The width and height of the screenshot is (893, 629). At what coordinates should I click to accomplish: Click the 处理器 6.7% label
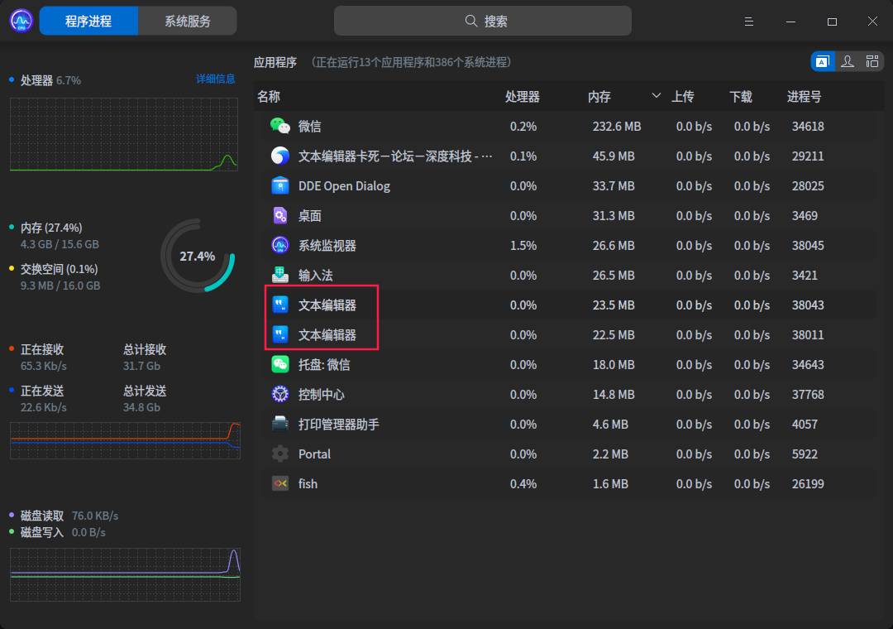50,80
